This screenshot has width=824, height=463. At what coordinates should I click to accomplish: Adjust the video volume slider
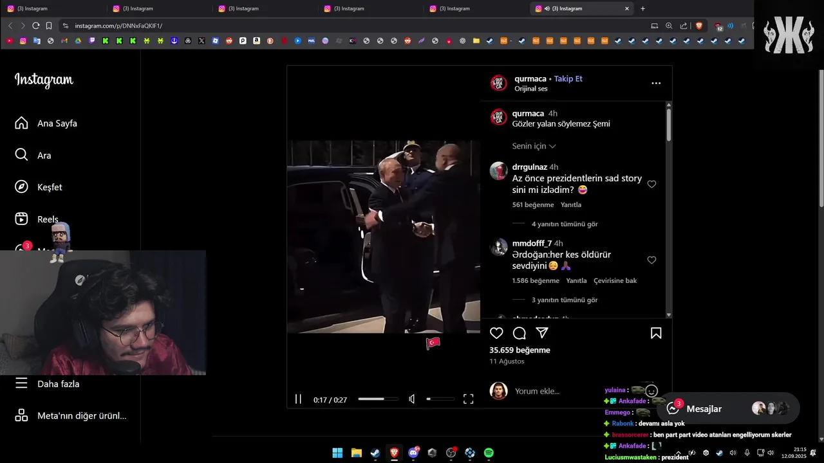pyautogui.click(x=440, y=399)
